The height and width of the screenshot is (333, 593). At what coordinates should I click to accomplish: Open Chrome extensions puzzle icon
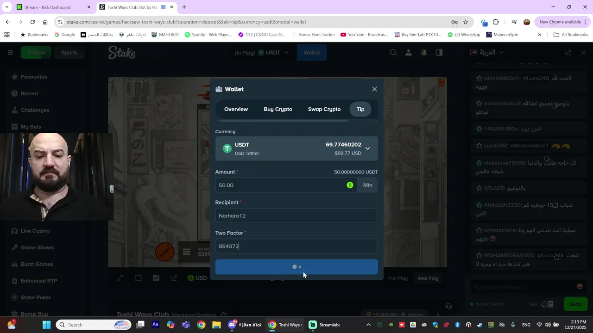(496, 22)
